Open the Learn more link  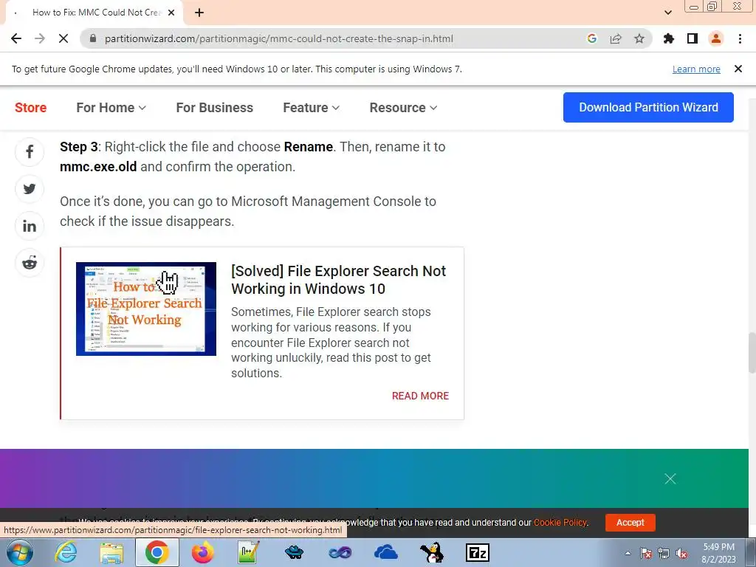pos(696,69)
